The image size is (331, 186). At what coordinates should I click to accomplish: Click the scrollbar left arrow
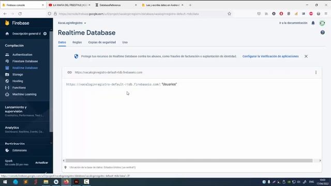64,161
